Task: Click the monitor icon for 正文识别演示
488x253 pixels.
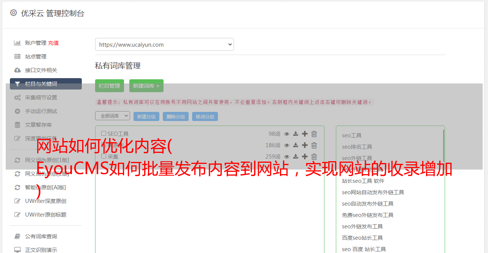Action: coord(17,250)
